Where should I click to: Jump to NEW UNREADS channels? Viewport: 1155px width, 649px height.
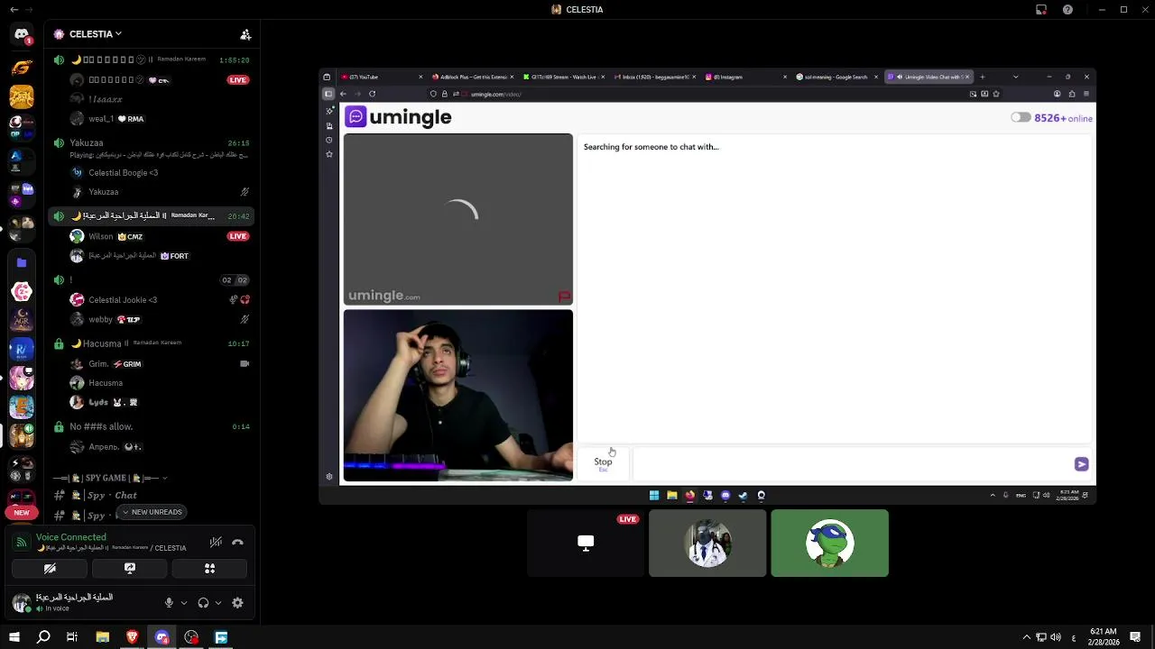[x=152, y=512]
